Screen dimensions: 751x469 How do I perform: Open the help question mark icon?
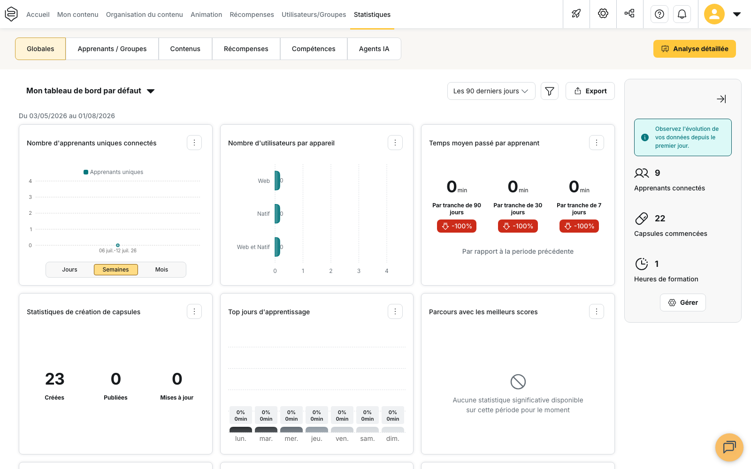click(659, 14)
